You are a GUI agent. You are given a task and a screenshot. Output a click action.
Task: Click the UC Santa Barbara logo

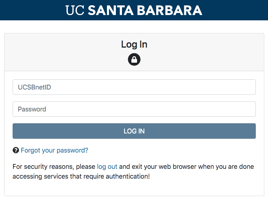click(x=134, y=10)
